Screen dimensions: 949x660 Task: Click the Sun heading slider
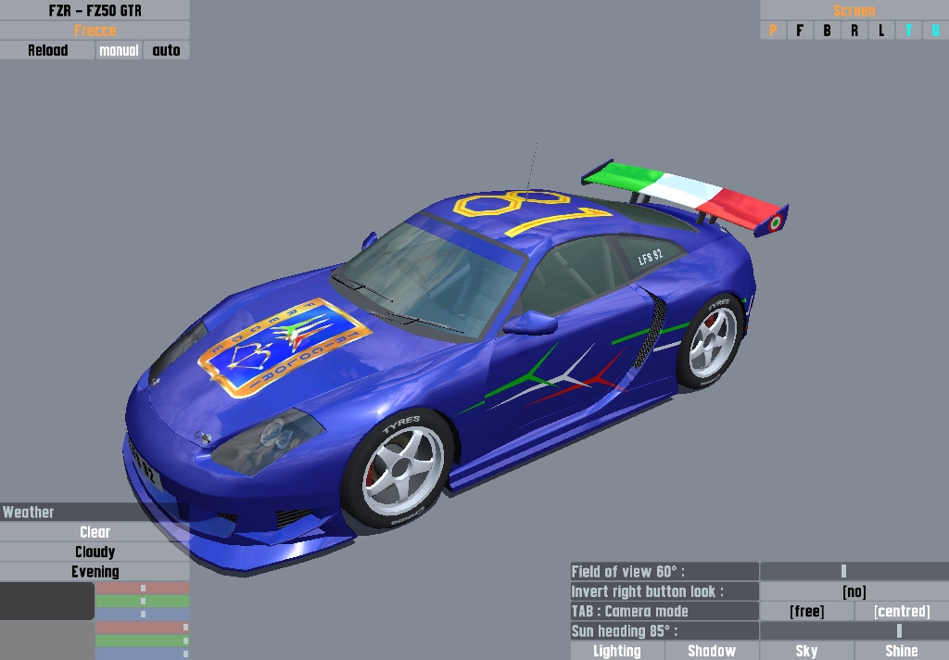pyautogui.click(x=854, y=631)
